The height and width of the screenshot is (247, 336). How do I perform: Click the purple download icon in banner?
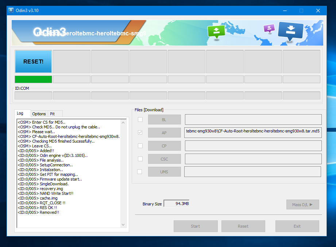(x=269, y=28)
